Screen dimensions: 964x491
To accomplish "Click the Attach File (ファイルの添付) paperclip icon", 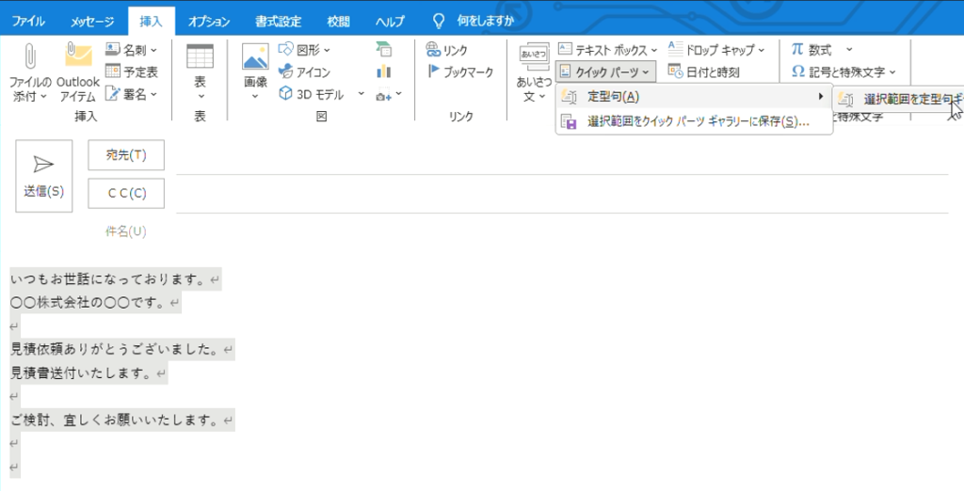I will (29, 56).
